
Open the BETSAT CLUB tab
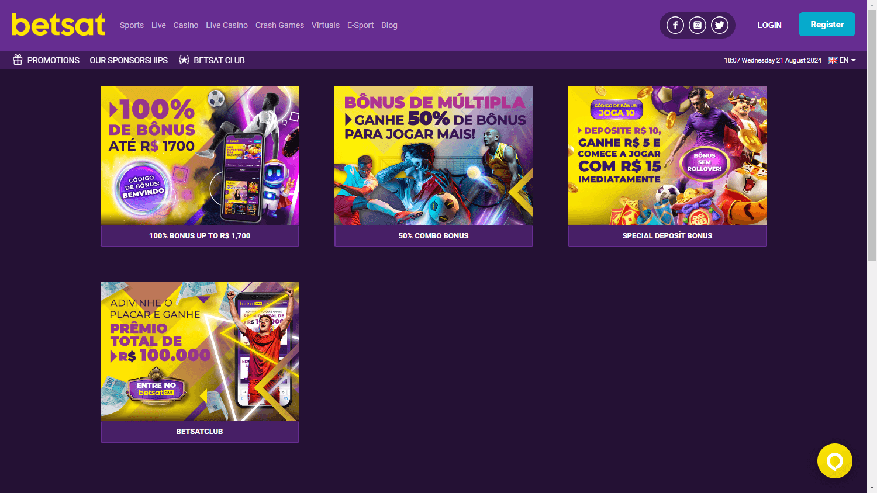(x=219, y=60)
